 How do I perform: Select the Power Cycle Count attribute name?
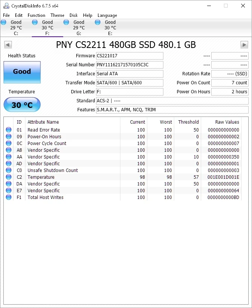(x=47, y=144)
